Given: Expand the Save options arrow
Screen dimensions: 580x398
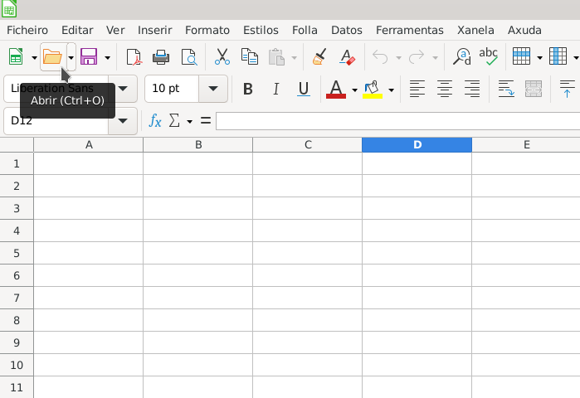Looking at the screenshot, I should pyautogui.click(x=107, y=58).
